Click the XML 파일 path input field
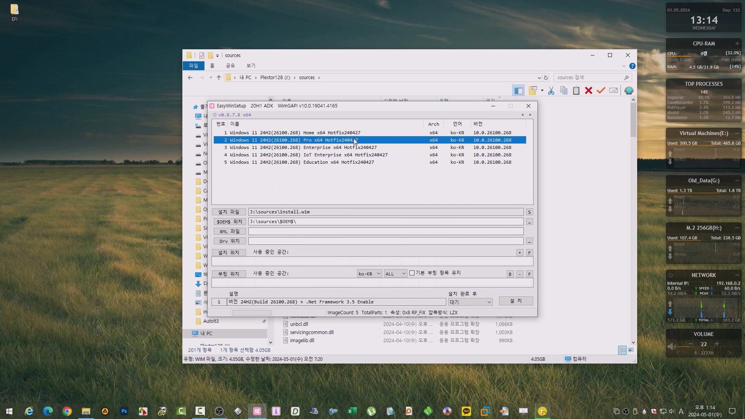The image size is (745, 419). coord(386,231)
